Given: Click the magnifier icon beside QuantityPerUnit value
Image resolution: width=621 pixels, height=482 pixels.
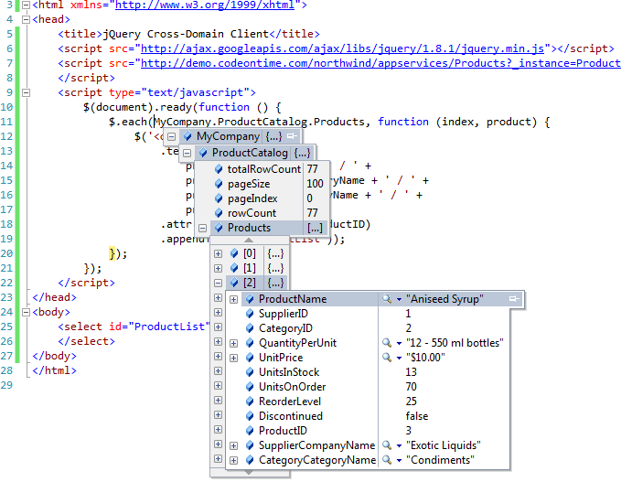Looking at the screenshot, I should [387, 343].
